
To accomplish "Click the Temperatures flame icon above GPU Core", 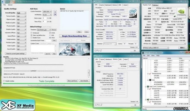I will (x=150, y=102).
